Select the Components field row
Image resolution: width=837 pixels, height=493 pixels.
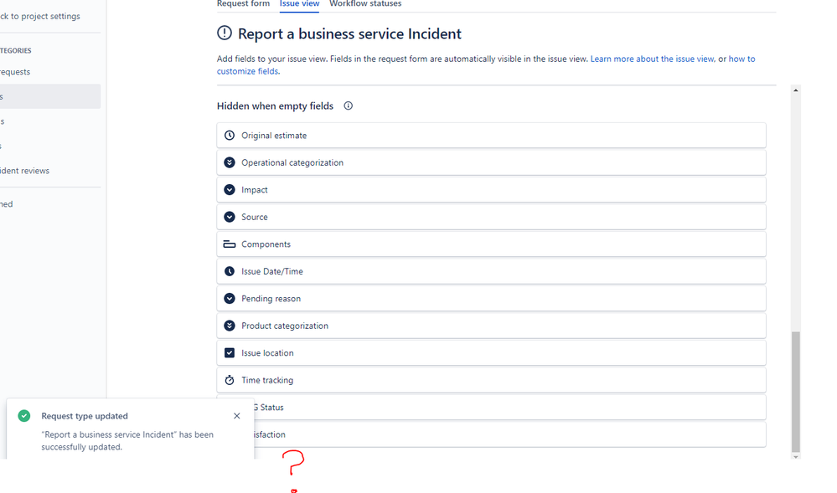click(x=491, y=244)
